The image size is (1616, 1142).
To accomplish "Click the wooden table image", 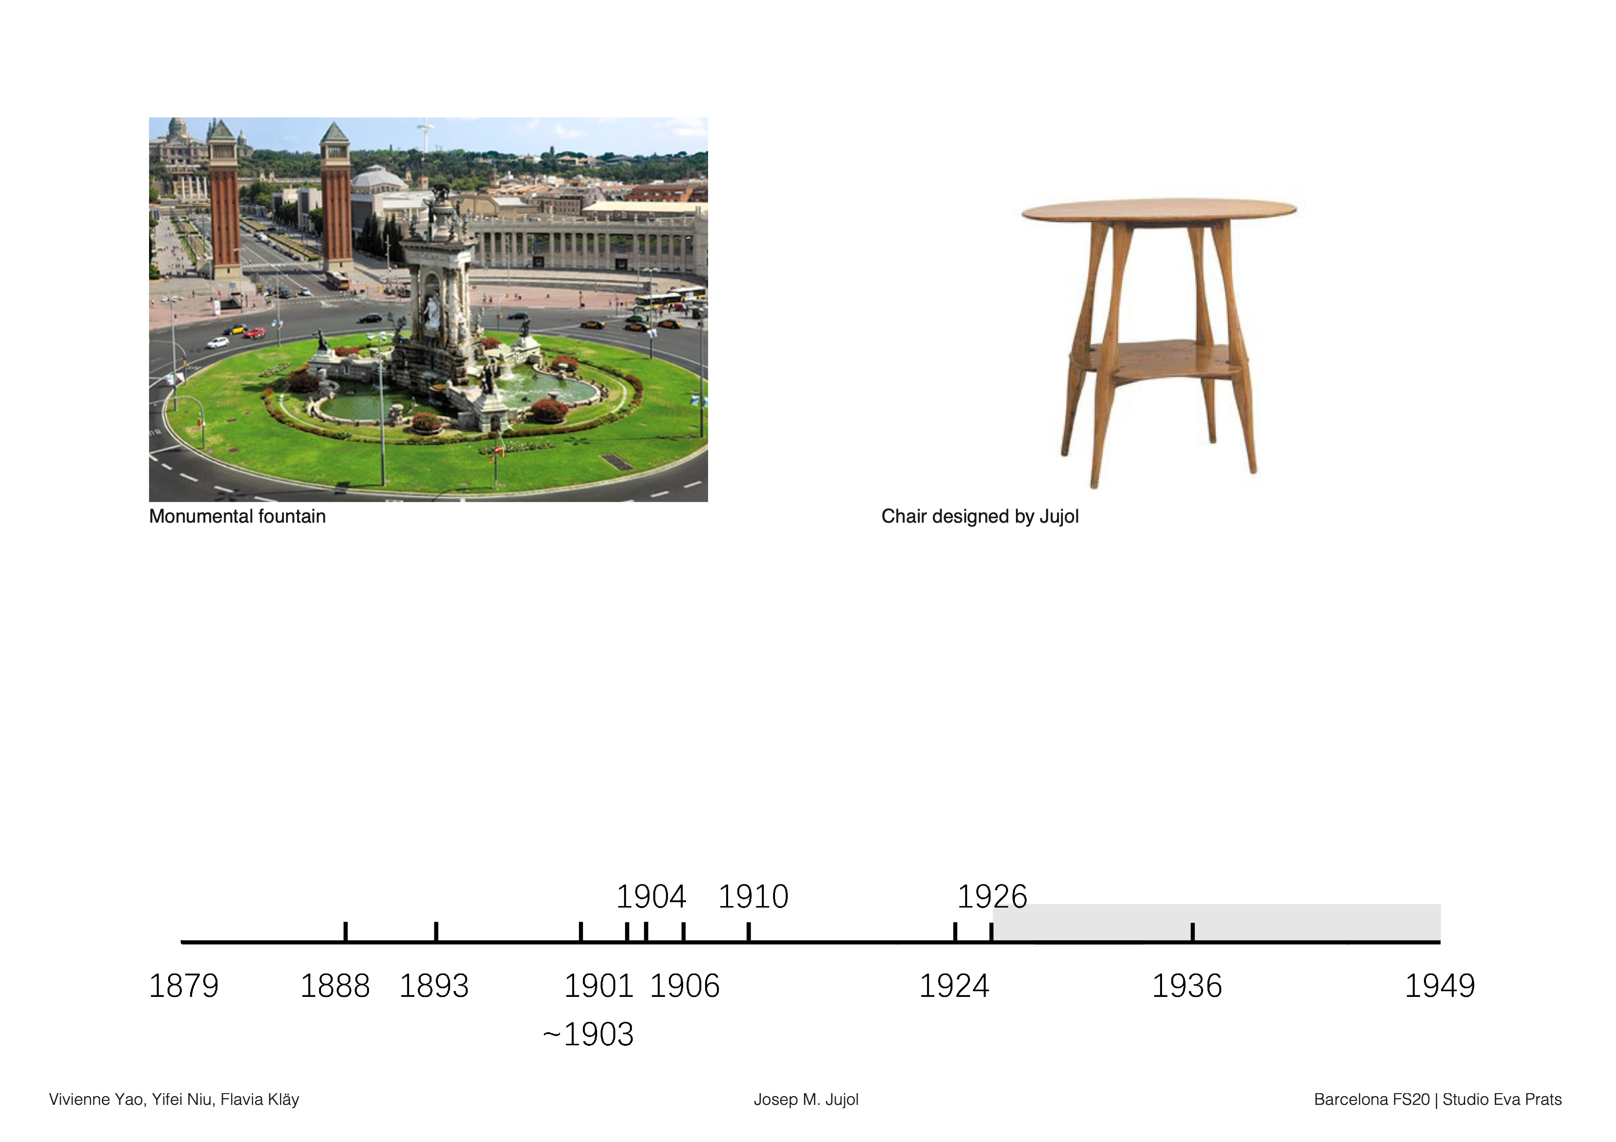I will pyautogui.click(x=1159, y=343).
